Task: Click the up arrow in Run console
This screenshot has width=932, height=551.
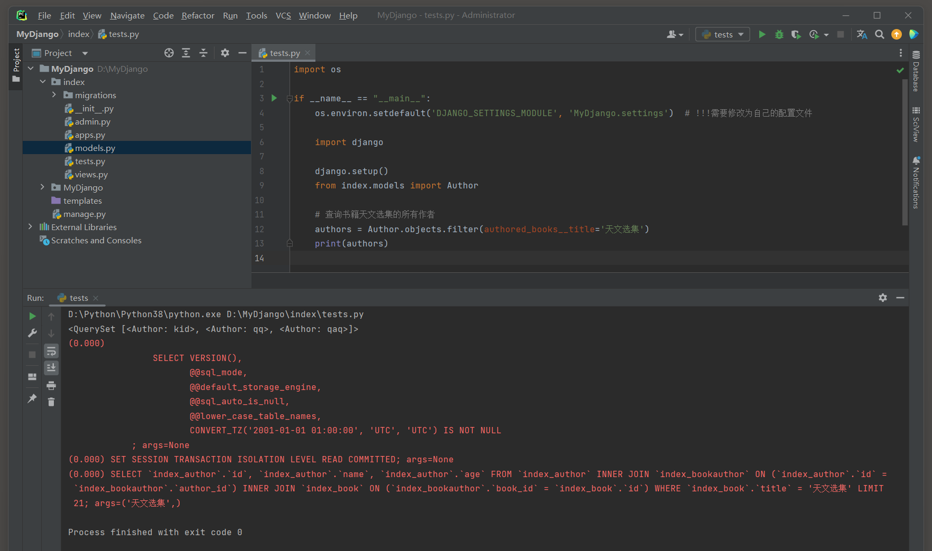Action: tap(51, 316)
